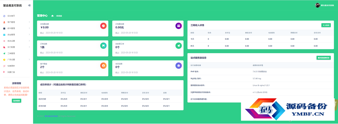
Task: Click the 邮件管理 envelope icon
Action: point(4,28)
